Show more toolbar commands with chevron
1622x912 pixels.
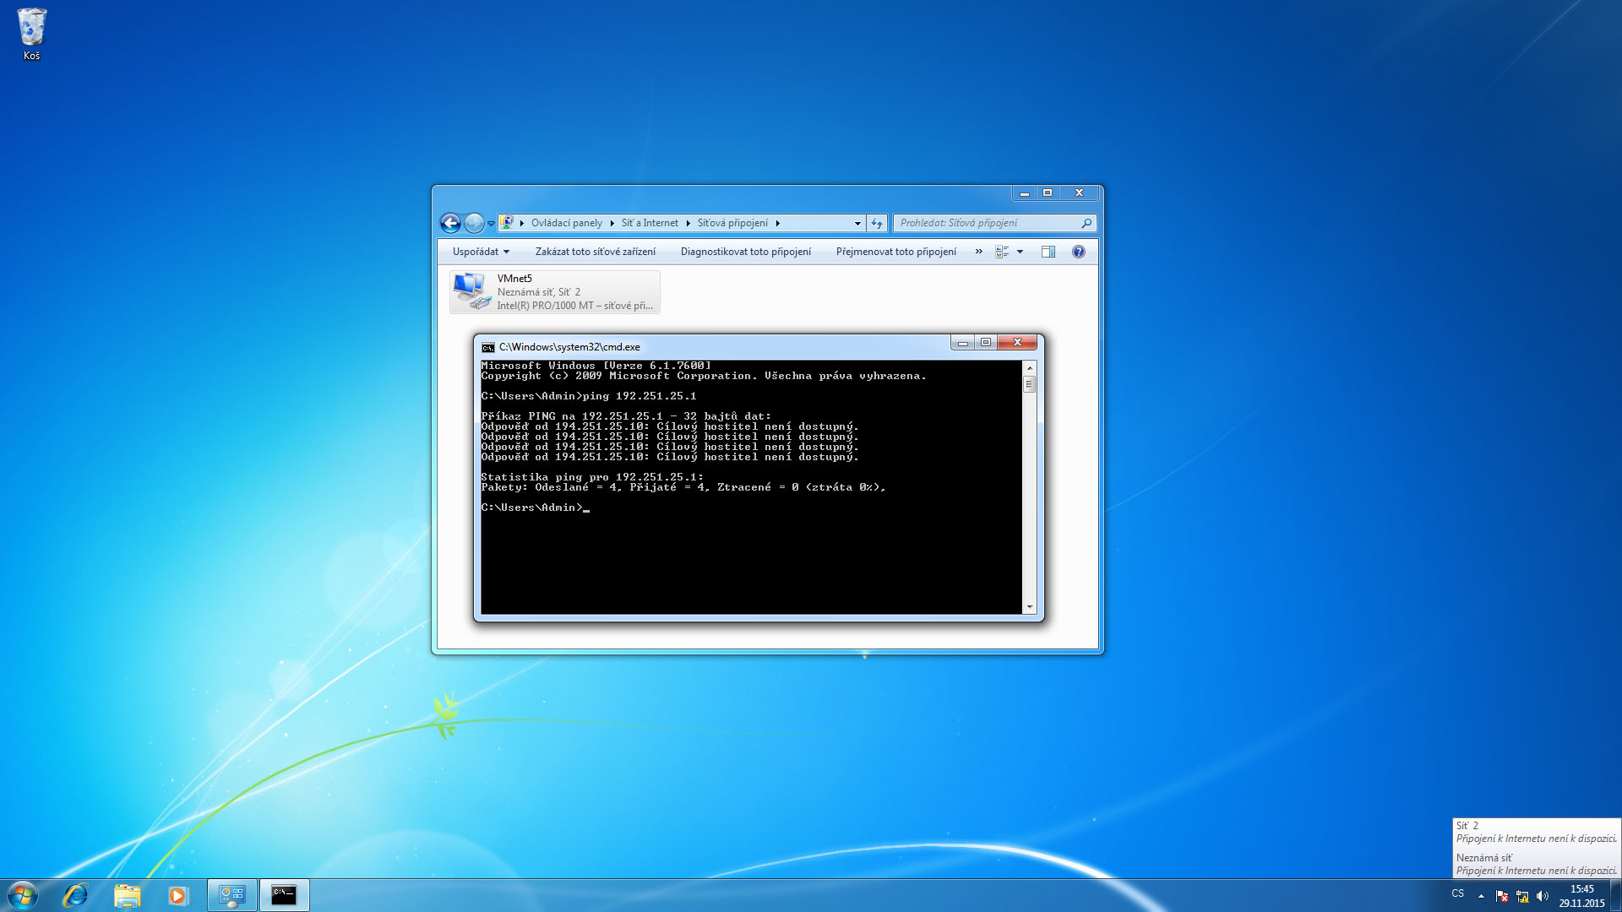click(x=978, y=252)
